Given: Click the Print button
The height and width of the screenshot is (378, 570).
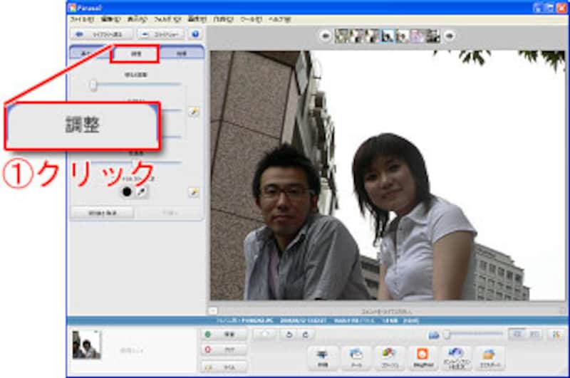Looking at the screenshot, I should click(x=323, y=359).
